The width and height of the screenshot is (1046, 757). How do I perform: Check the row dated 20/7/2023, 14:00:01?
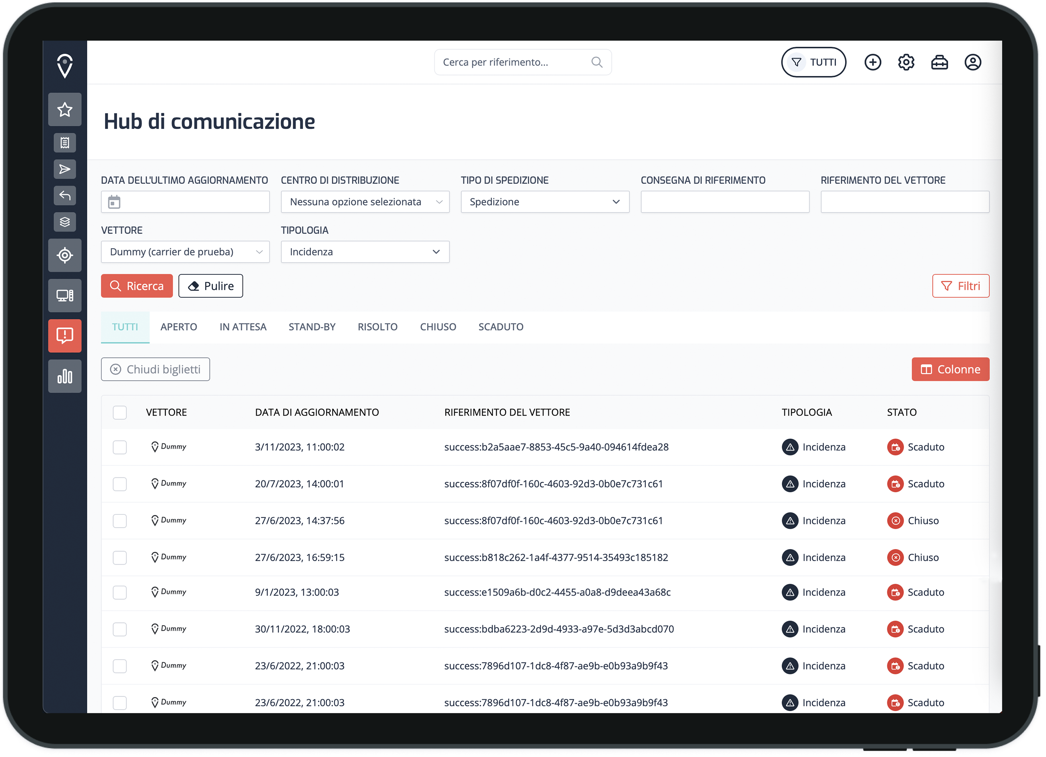120,485
